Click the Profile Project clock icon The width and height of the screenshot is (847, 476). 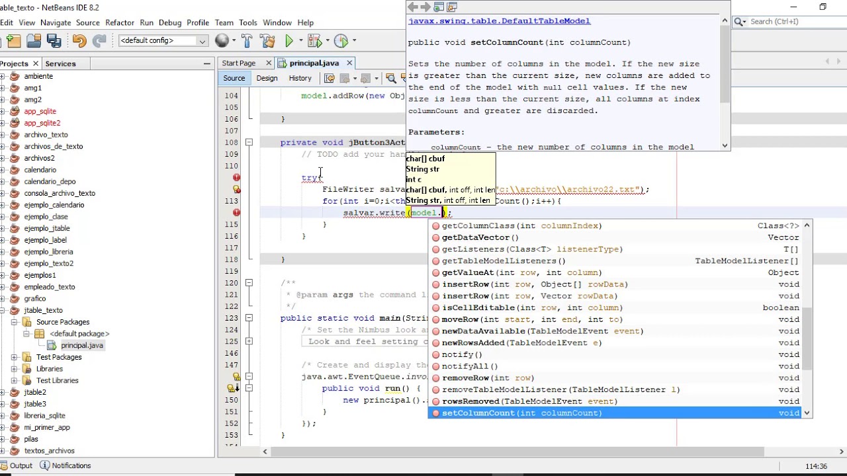click(341, 41)
